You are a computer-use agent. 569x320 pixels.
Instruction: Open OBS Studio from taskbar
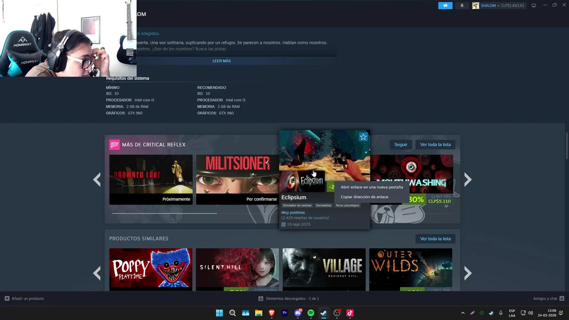(x=337, y=313)
